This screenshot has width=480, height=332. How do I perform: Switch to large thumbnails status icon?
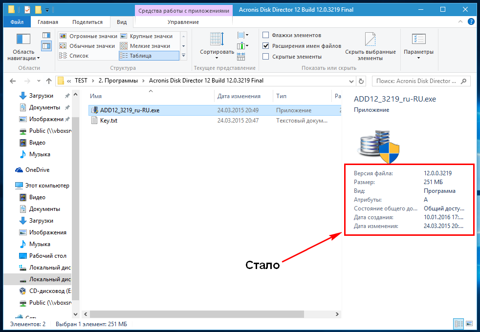tap(469, 324)
